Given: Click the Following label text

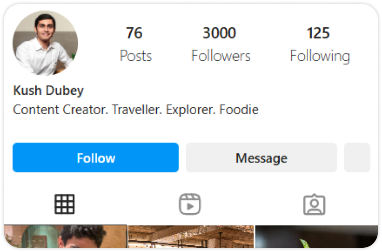Looking at the screenshot, I should [x=320, y=57].
